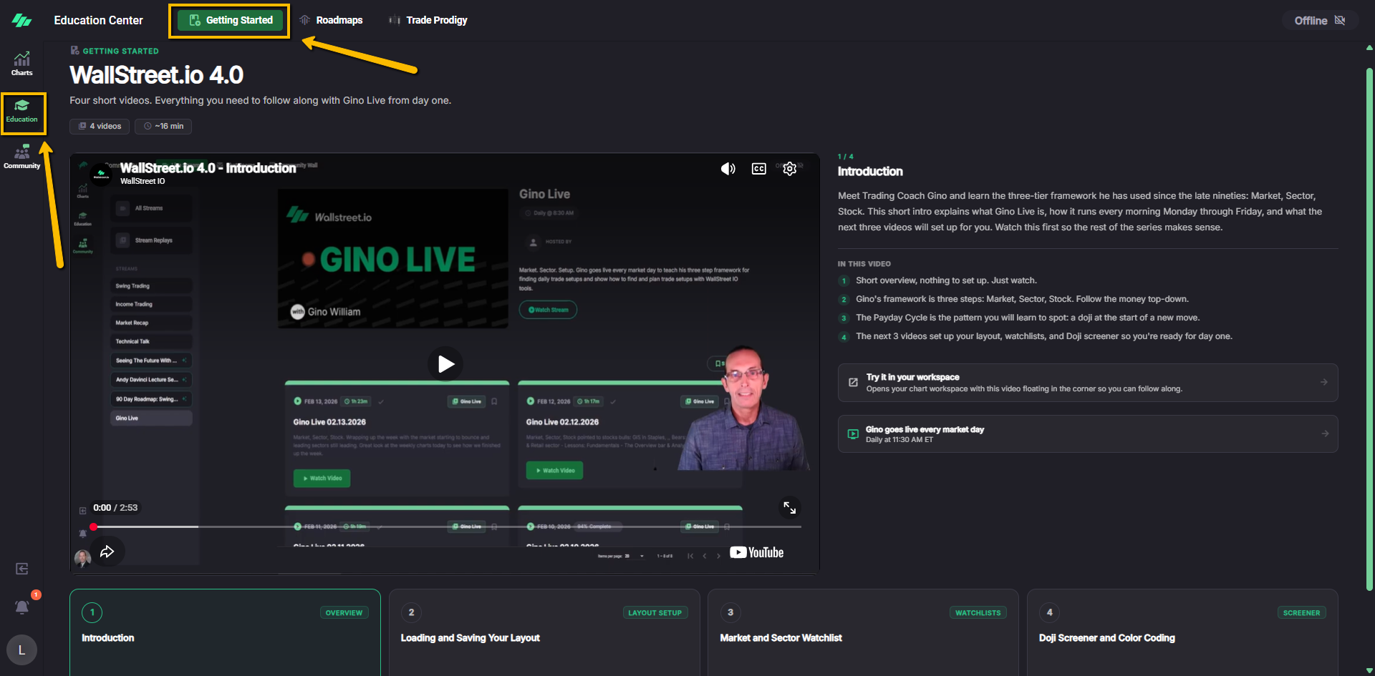The width and height of the screenshot is (1375, 676).
Task: Mute the video volume
Action: [728, 169]
